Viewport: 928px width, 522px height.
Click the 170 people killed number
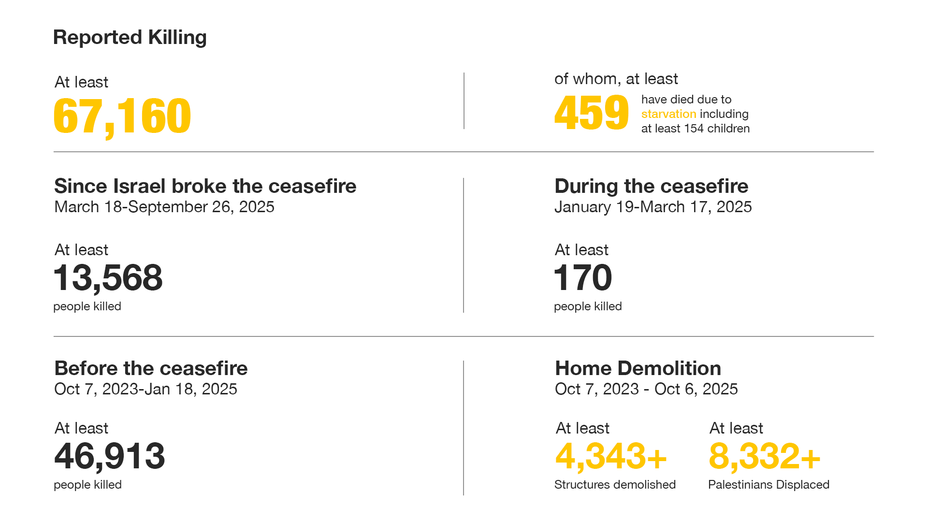pos(583,278)
